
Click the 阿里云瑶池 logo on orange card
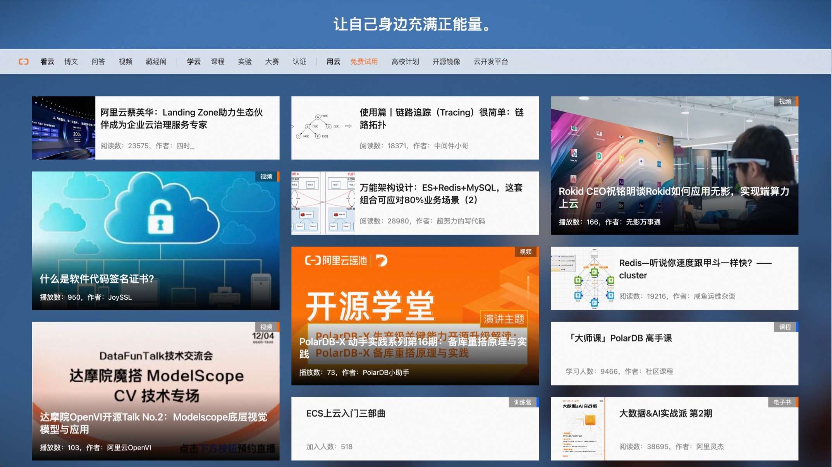point(335,261)
